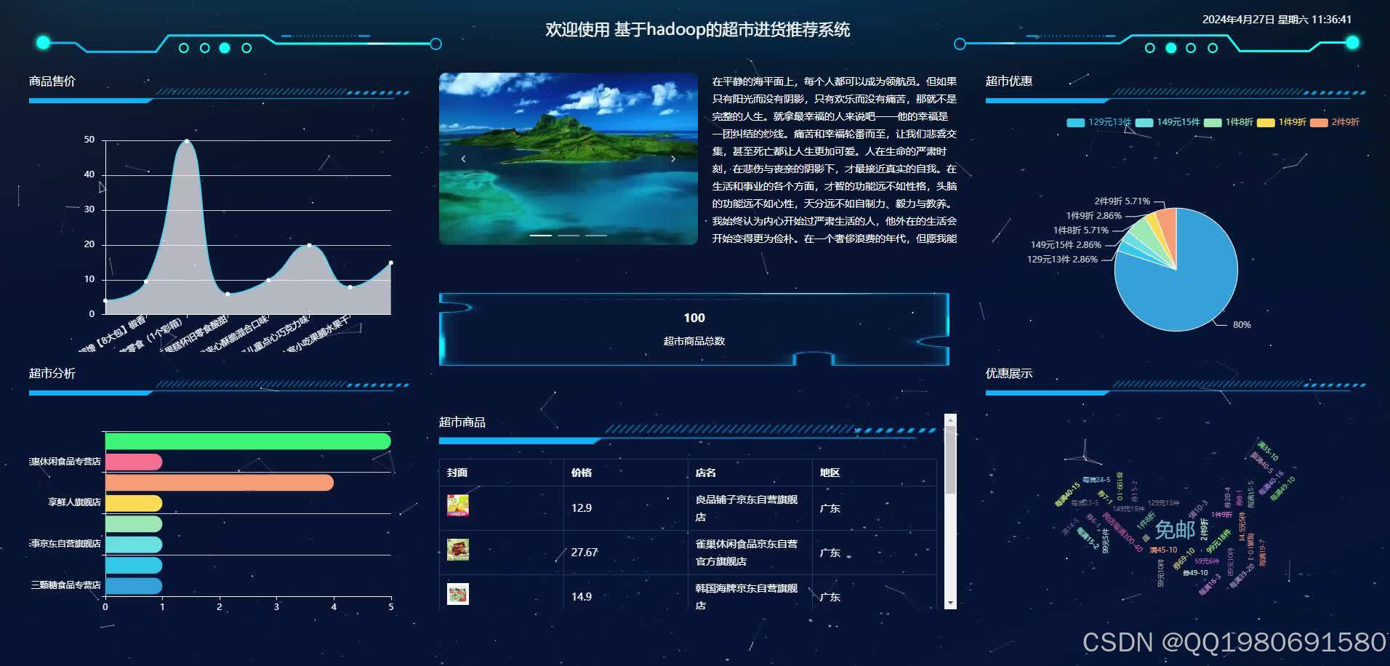Toggle the 2件9折 legend item

(1346, 122)
